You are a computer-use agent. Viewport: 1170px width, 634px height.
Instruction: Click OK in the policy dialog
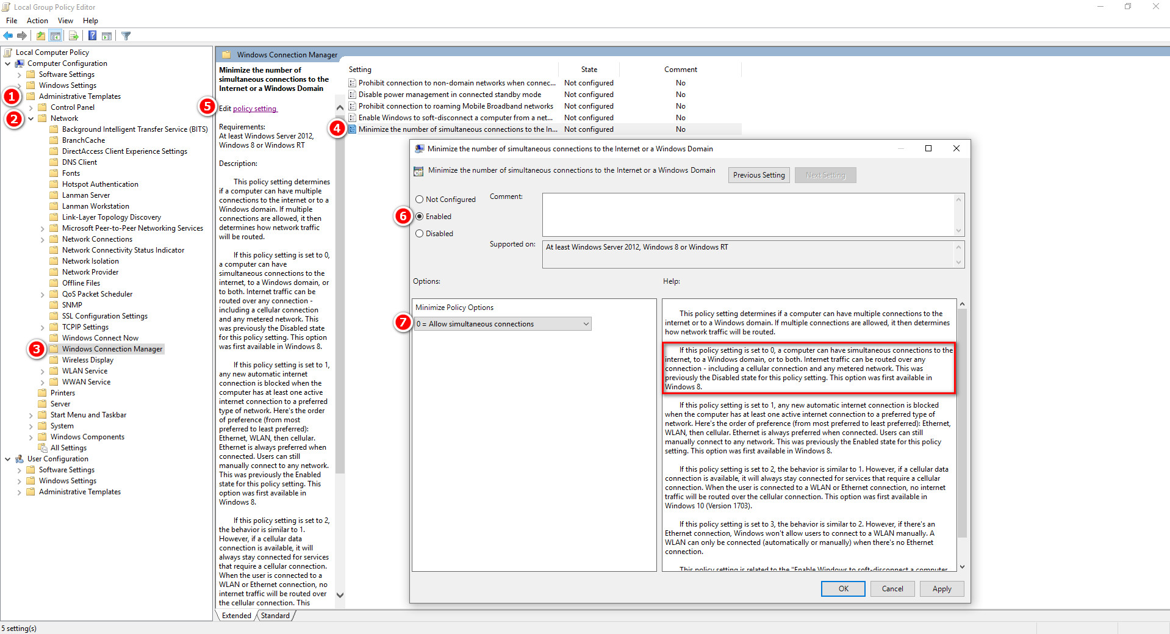pos(843,589)
